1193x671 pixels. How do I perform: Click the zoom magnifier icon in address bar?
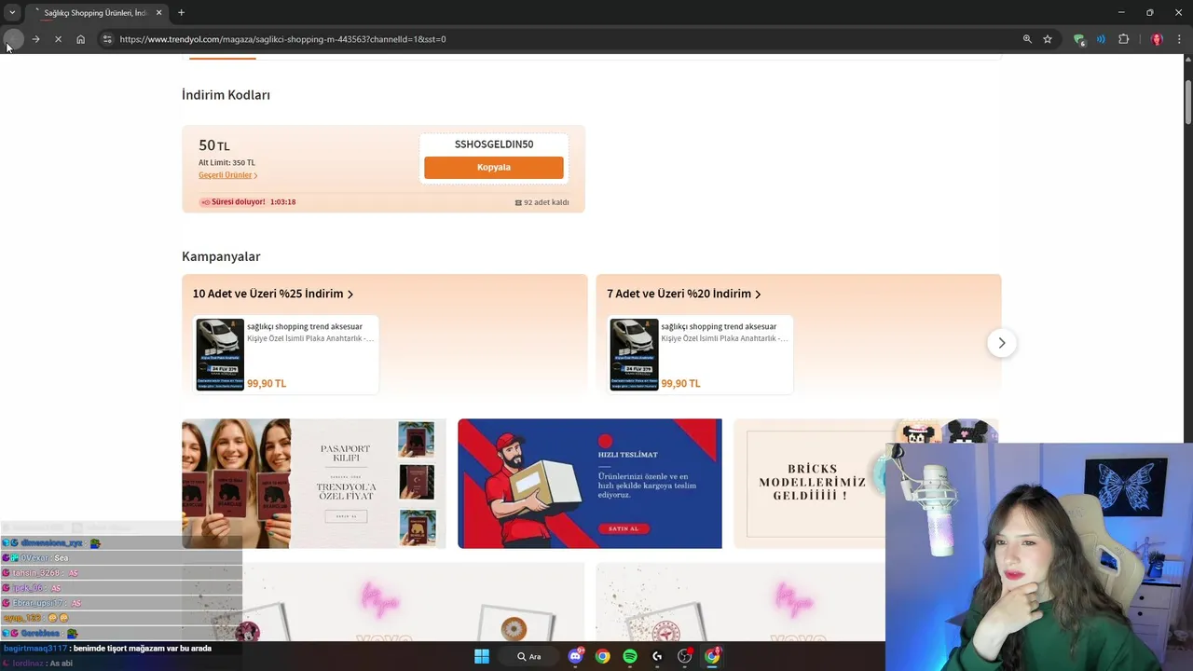tap(1027, 39)
